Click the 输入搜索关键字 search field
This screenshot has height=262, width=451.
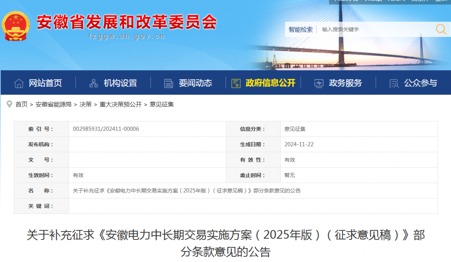tap(375, 30)
